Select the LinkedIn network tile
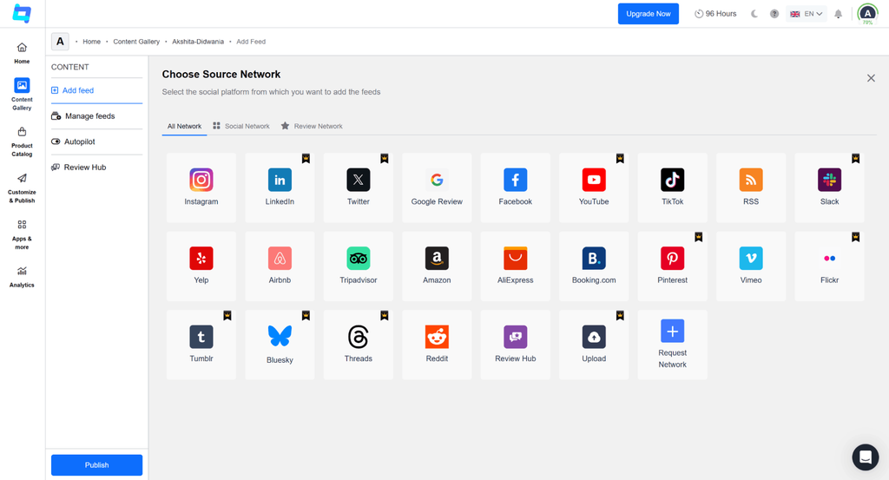The image size is (889, 480). pyautogui.click(x=280, y=187)
